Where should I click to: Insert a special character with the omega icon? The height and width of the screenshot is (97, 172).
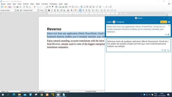(77, 7)
